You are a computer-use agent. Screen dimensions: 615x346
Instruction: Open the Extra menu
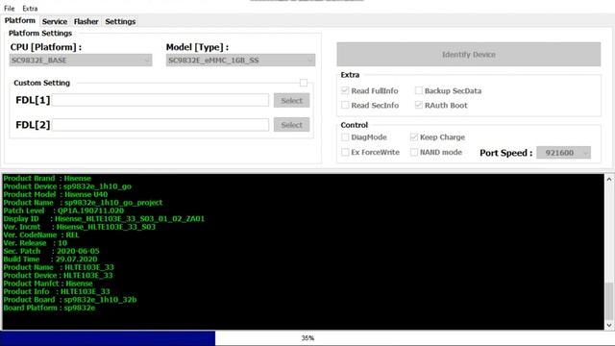coord(30,9)
